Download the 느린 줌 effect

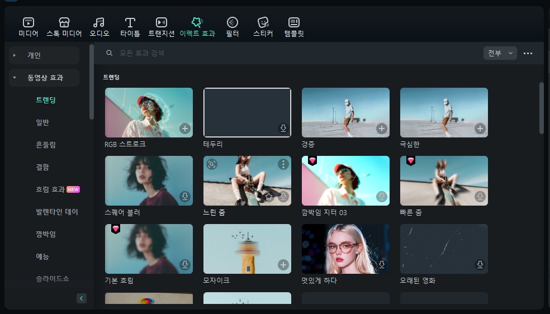(x=283, y=197)
